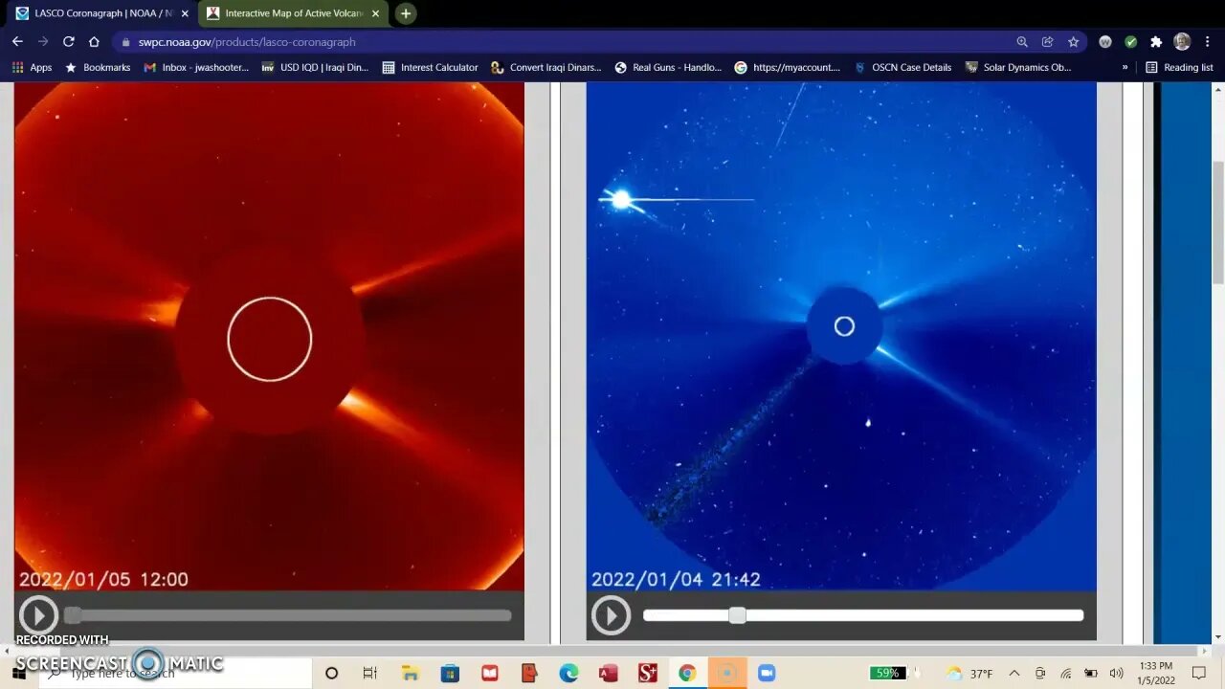Viewport: 1225px width, 689px height.
Task: Open the Real Guns bookmark
Action: tap(668, 67)
